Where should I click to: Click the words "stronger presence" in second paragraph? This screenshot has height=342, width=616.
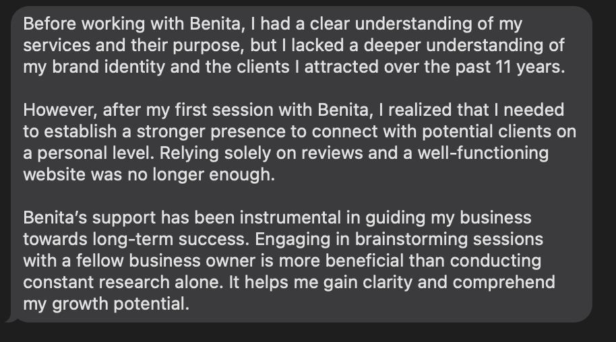point(212,131)
